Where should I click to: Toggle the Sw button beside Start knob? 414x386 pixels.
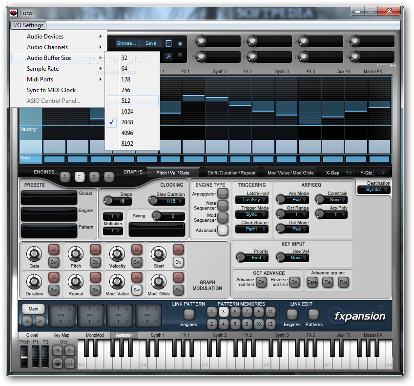coord(178,262)
